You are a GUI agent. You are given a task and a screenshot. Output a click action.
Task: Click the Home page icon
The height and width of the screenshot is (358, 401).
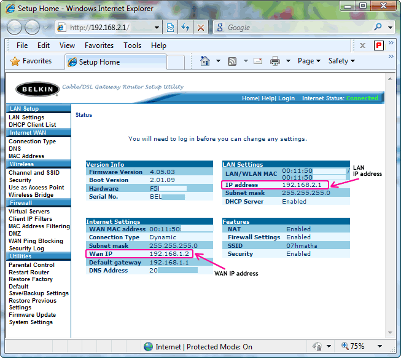tap(205, 61)
